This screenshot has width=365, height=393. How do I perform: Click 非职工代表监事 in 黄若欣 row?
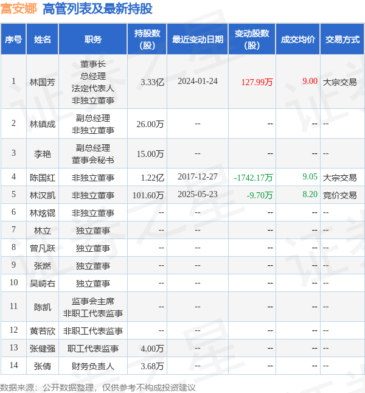click(x=93, y=331)
